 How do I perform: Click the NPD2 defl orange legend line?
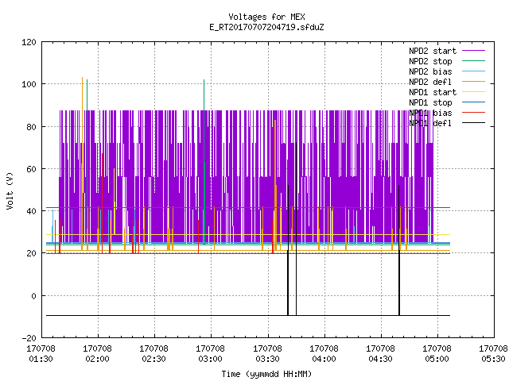tap(473, 82)
